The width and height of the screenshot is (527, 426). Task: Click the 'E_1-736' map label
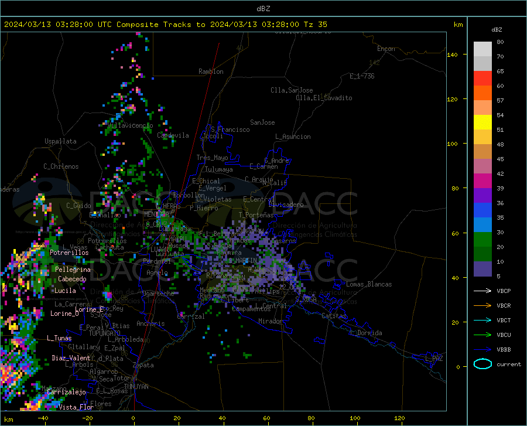click(x=362, y=76)
